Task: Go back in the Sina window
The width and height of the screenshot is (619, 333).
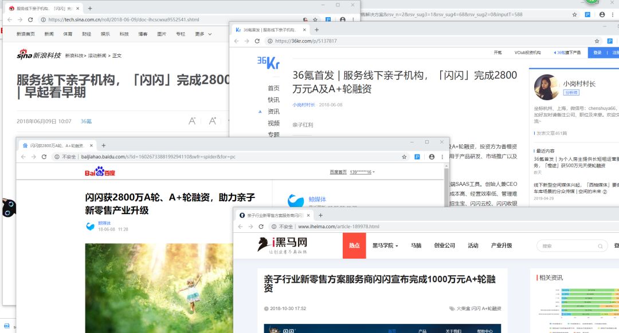Action: tap(10, 19)
